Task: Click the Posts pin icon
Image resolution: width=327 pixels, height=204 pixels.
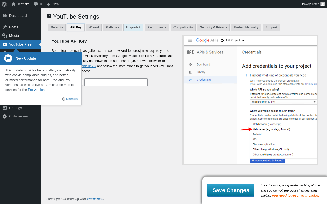Action: coord(5,27)
